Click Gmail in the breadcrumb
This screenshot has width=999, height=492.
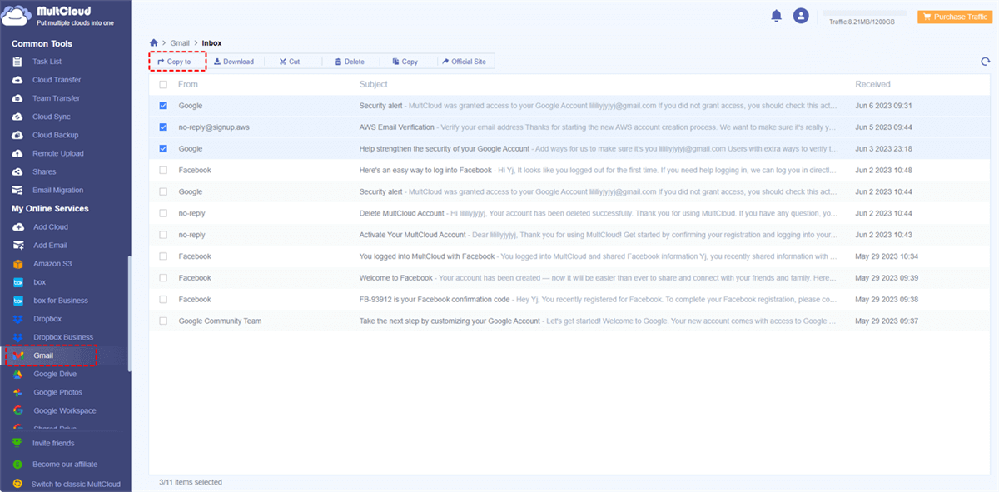click(180, 42)
